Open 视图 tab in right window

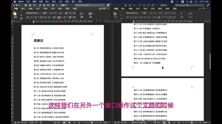pyautogui.click(x=174, y=9)
